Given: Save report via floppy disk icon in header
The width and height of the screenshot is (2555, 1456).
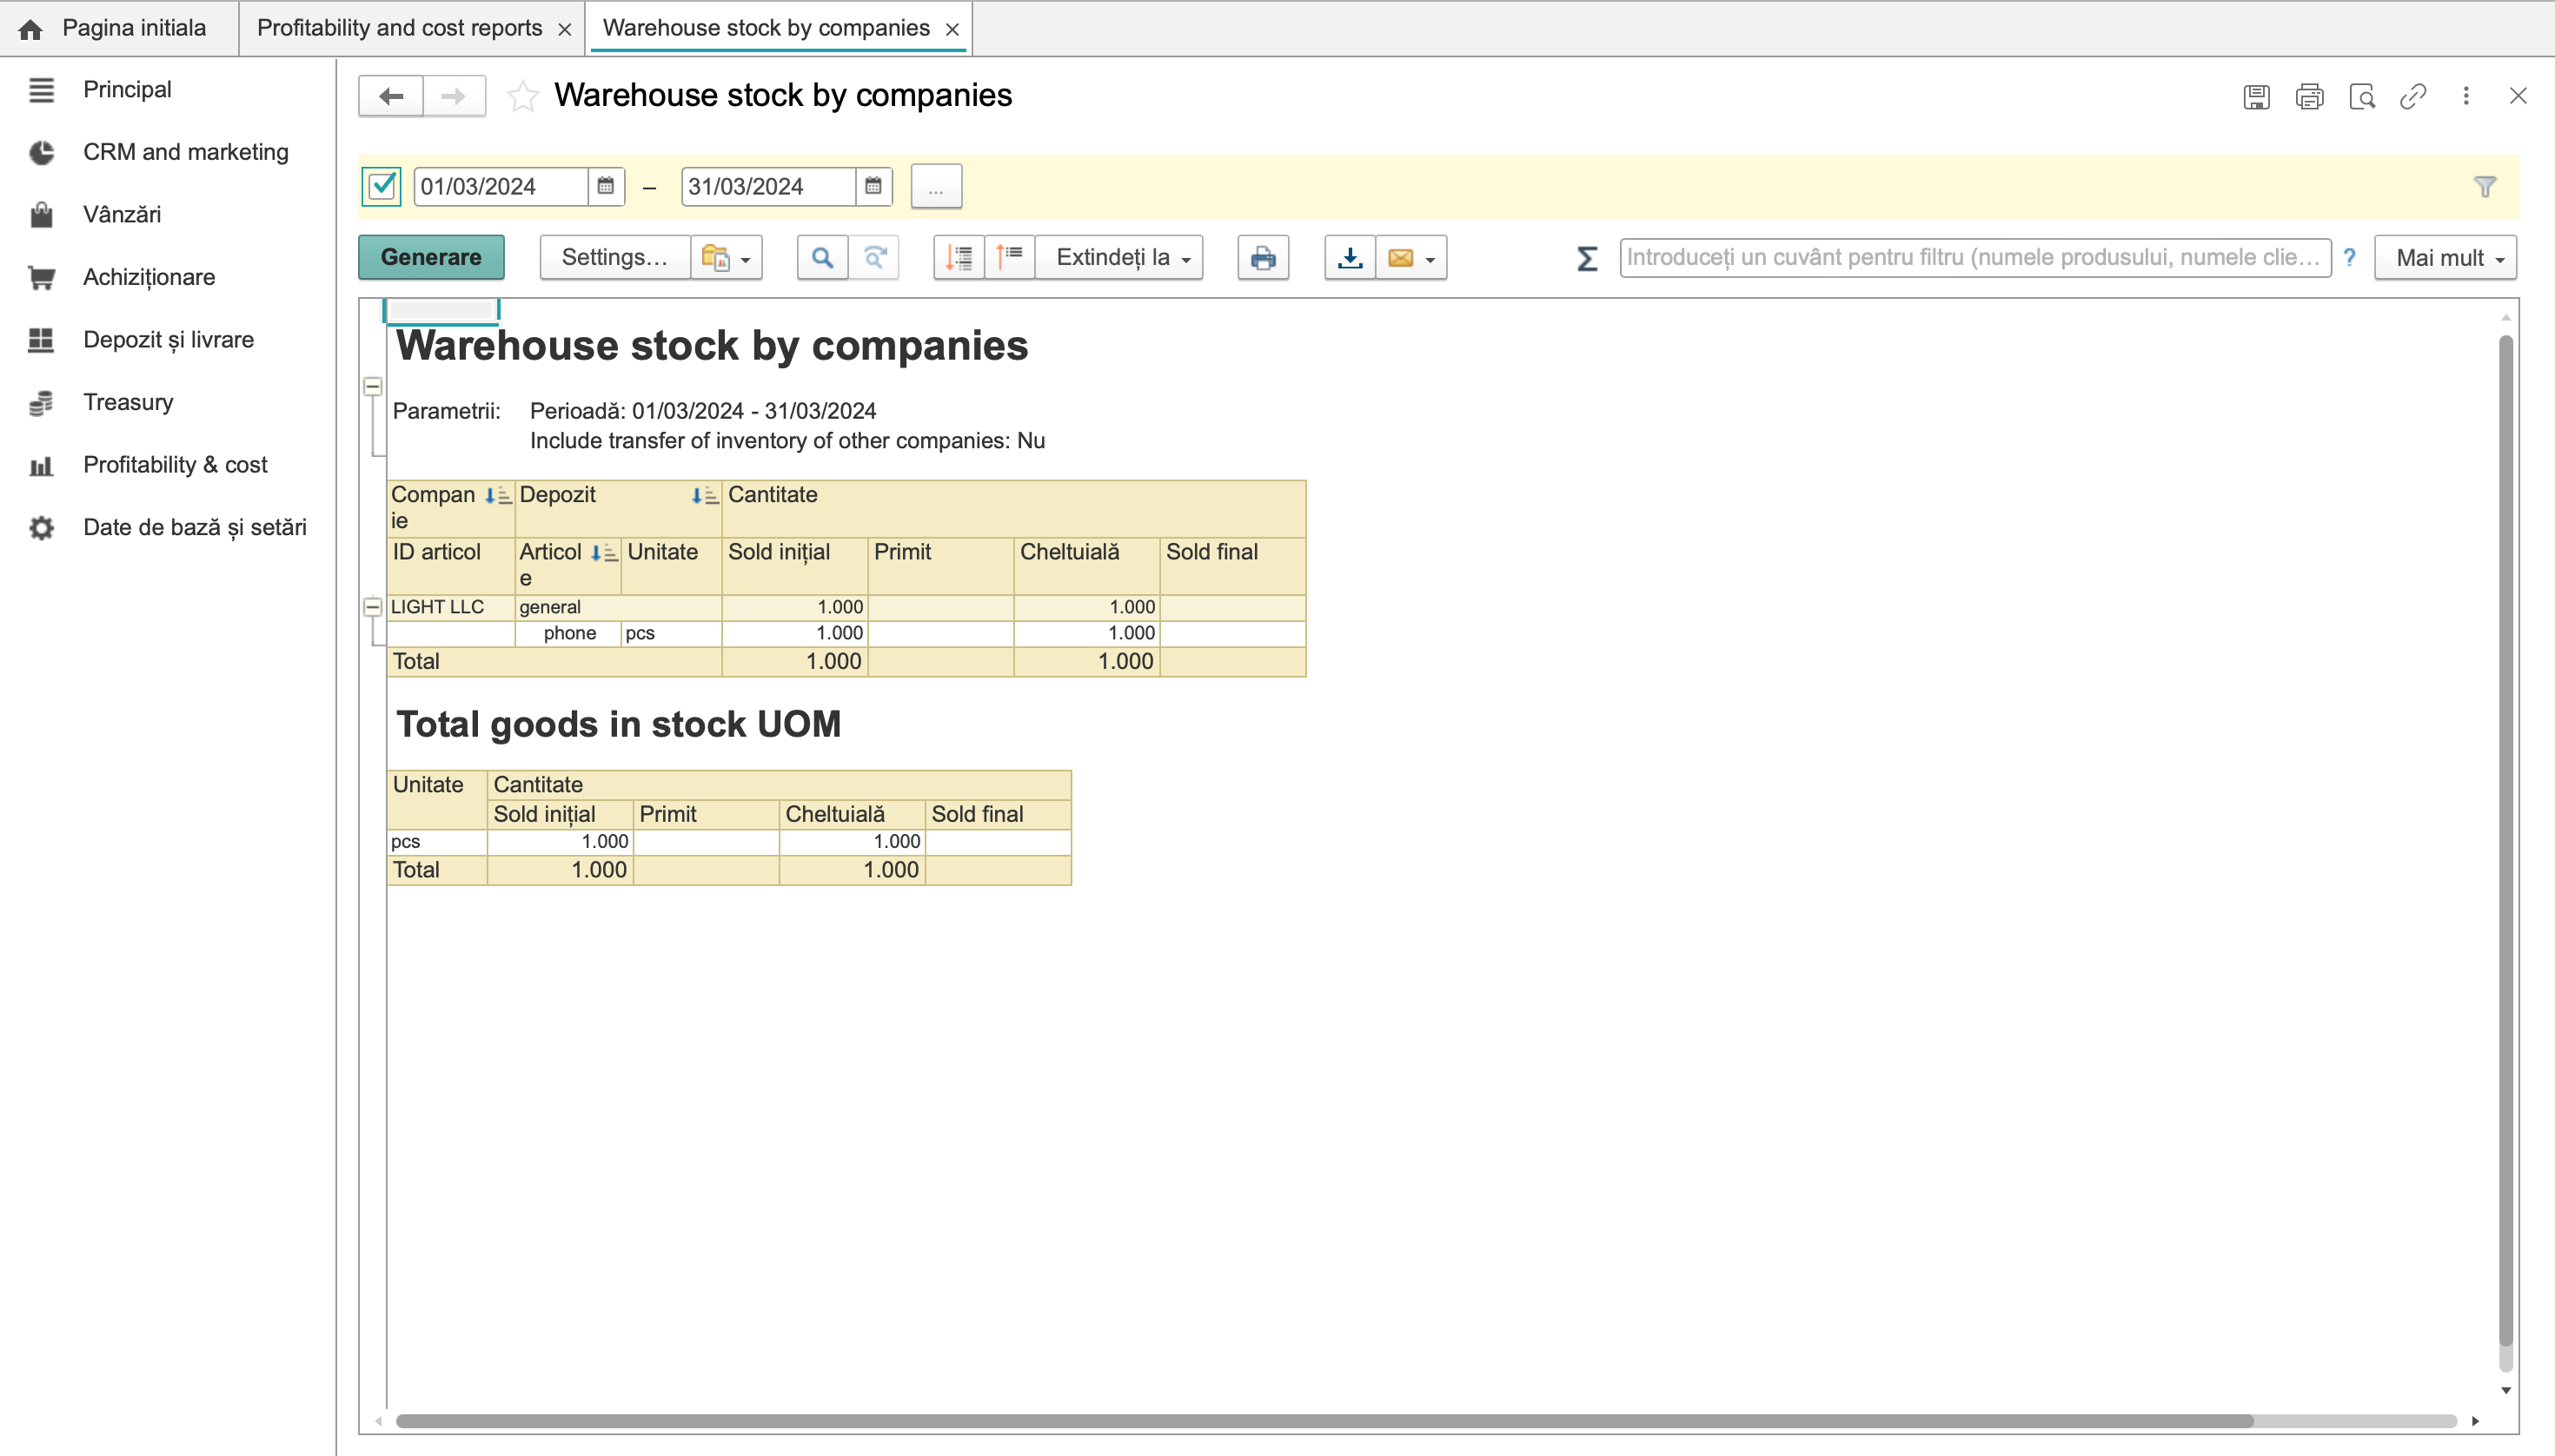Looking at the screenshot, I should pos(2256,96).
